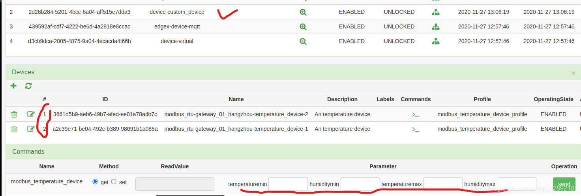The height and width of the screenshot is (196, 581).
Task: Open details magnifier for device-custom_device
Action: (x=303, y=12)
